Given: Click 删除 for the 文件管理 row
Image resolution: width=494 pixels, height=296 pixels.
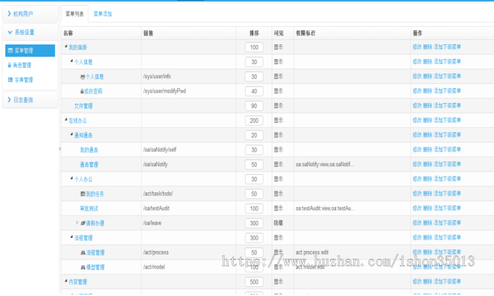Looking at the screenshot, I should tap(428, 105).
